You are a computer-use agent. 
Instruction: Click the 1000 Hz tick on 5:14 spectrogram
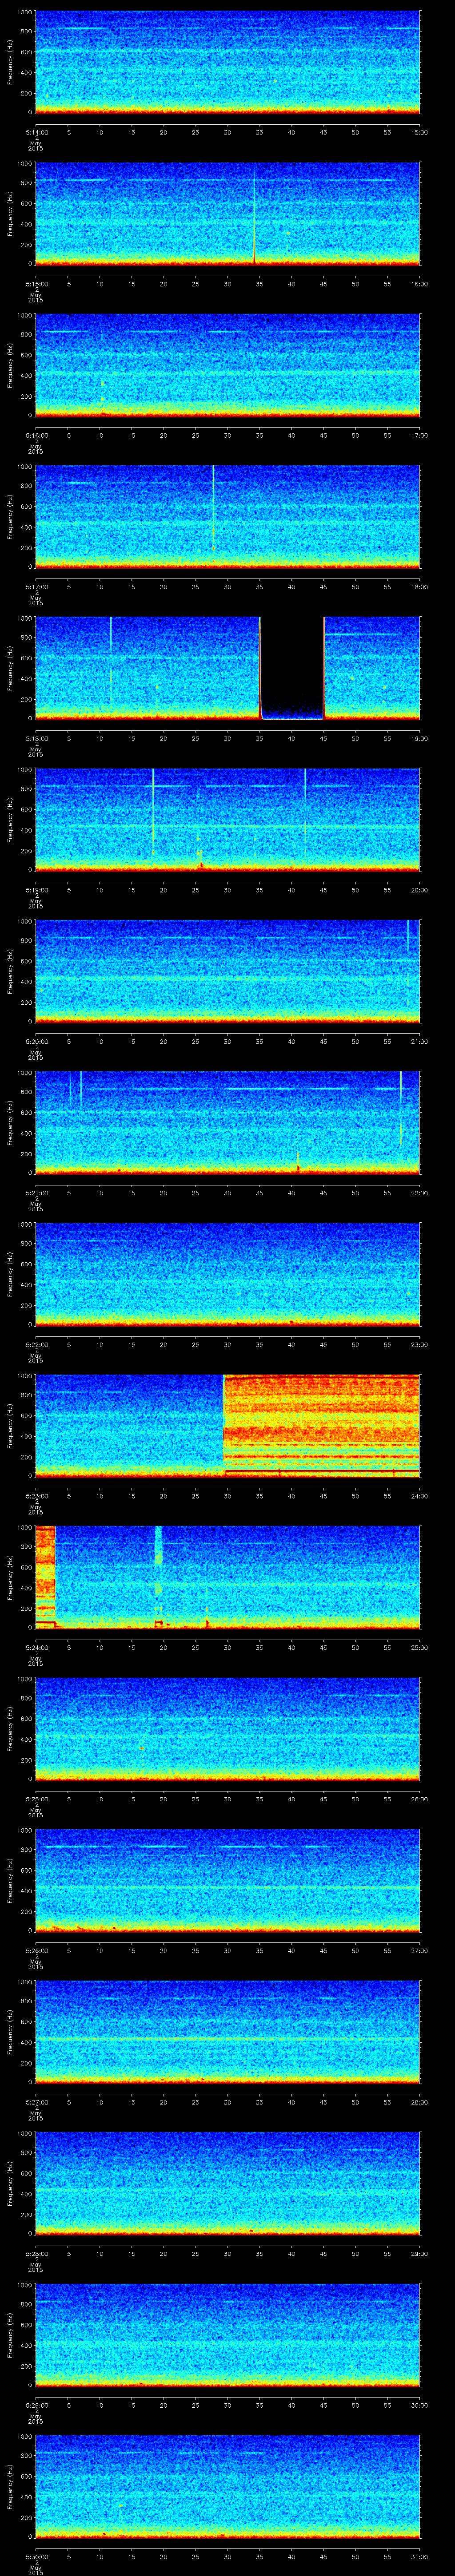coord(24,13)
